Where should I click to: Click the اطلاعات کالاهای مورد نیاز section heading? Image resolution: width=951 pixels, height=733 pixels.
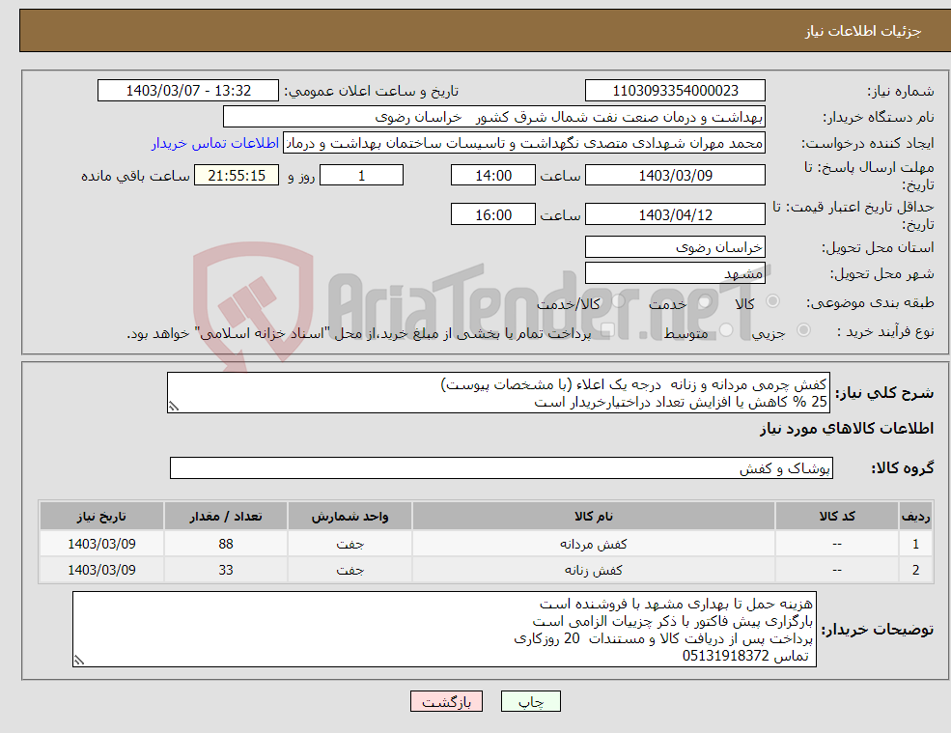[847, 429]
